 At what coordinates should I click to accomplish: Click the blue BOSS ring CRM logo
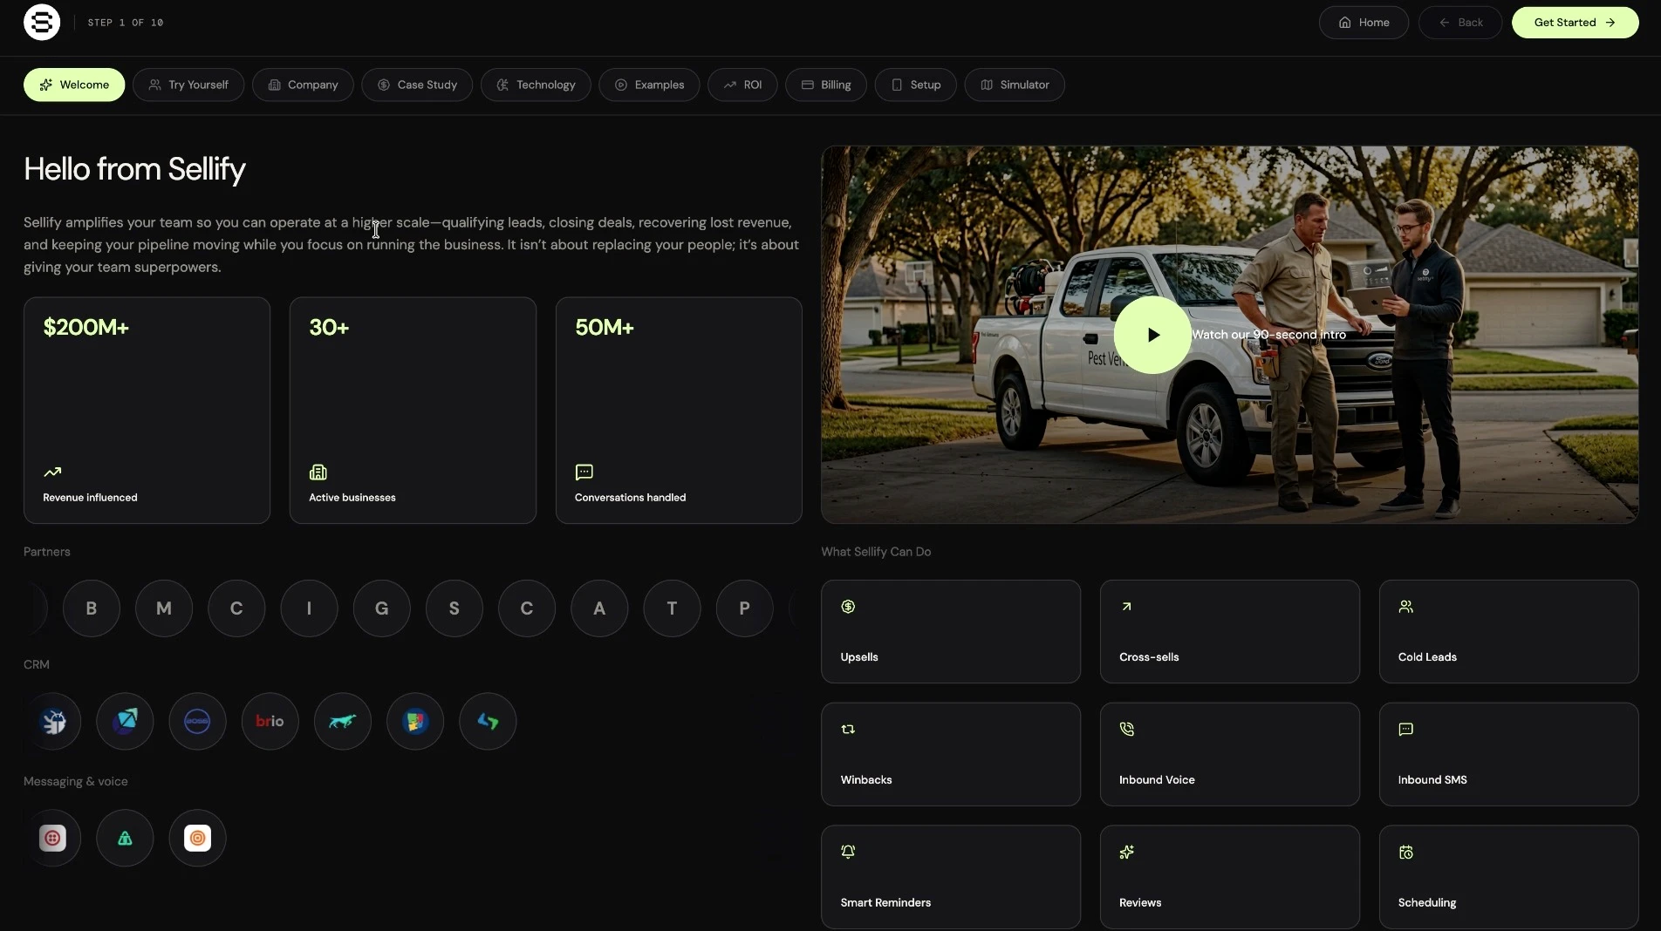pos(197,722)
